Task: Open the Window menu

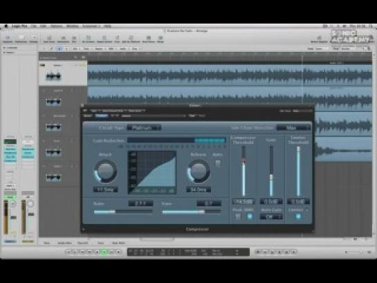Action: coord(73,26)
